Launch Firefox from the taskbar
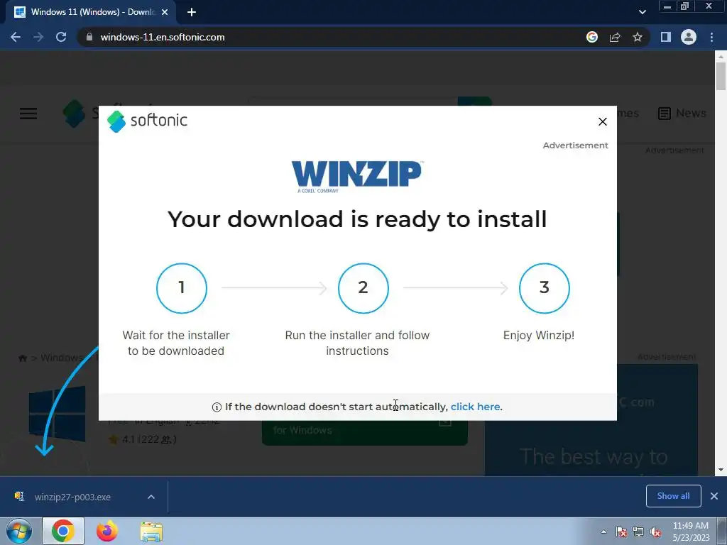This screenshot has width=727, height=545. pos(107,531)
